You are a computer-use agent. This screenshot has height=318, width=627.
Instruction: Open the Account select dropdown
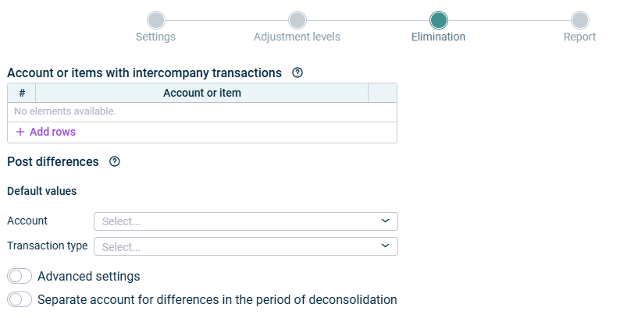click(x=246, y=221)
